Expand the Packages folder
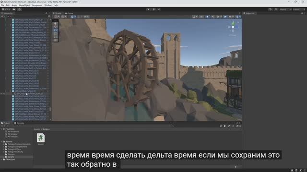Viewport: 307px width, 172px height. click(x=2, y=159)
